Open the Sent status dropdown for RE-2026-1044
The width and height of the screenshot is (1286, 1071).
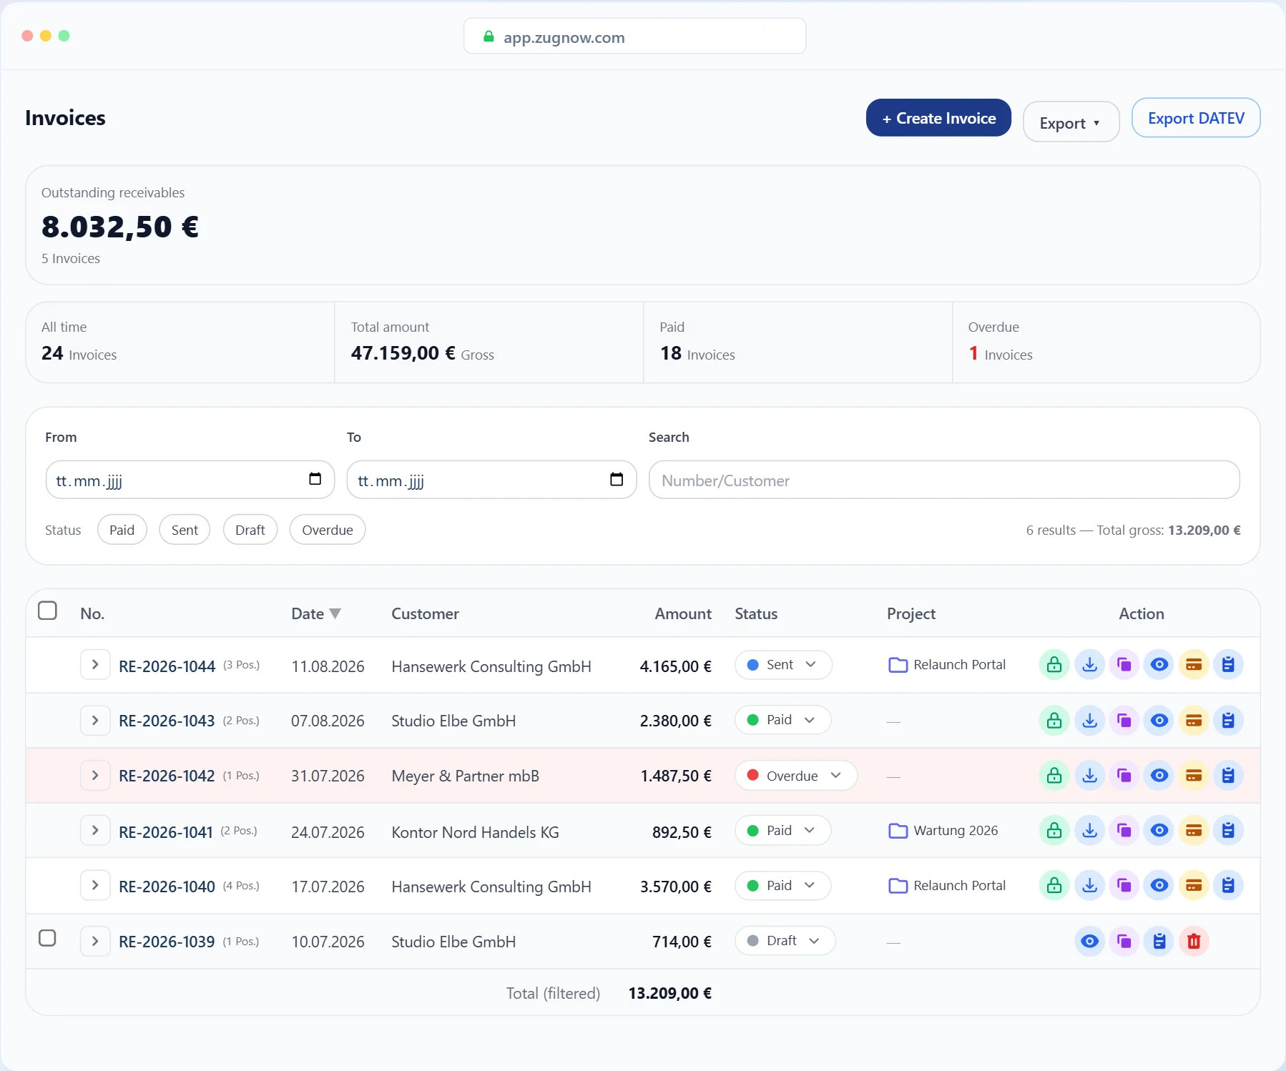click(783, 665)
